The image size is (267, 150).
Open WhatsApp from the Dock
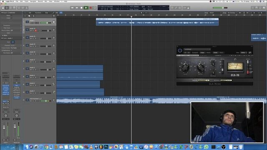point(206,147)
